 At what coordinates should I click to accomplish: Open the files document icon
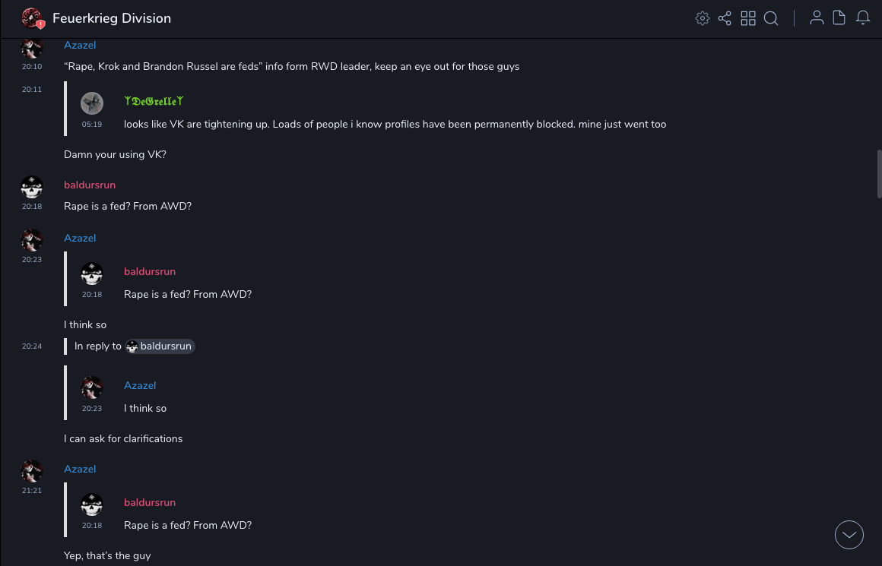click(839, 18)
